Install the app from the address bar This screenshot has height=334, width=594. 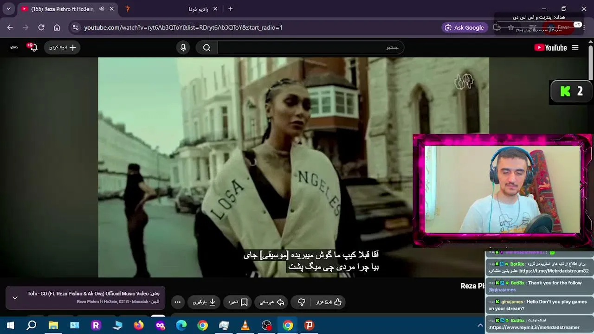tap(497, 27)
